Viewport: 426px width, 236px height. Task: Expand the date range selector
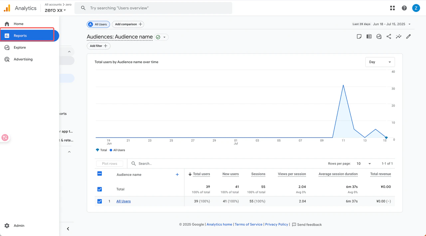(x=392, y=24)
